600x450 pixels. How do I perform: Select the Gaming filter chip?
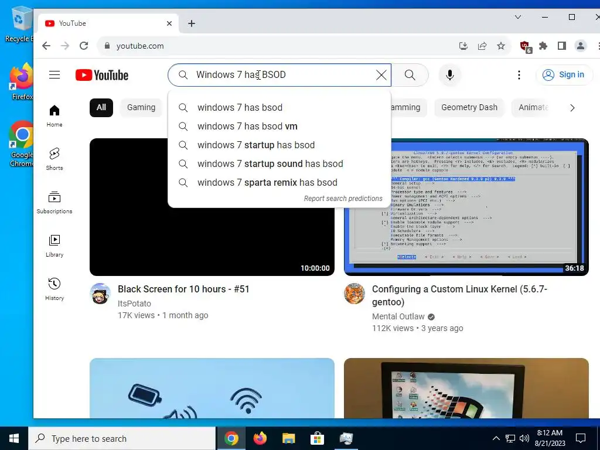(141, 108)
